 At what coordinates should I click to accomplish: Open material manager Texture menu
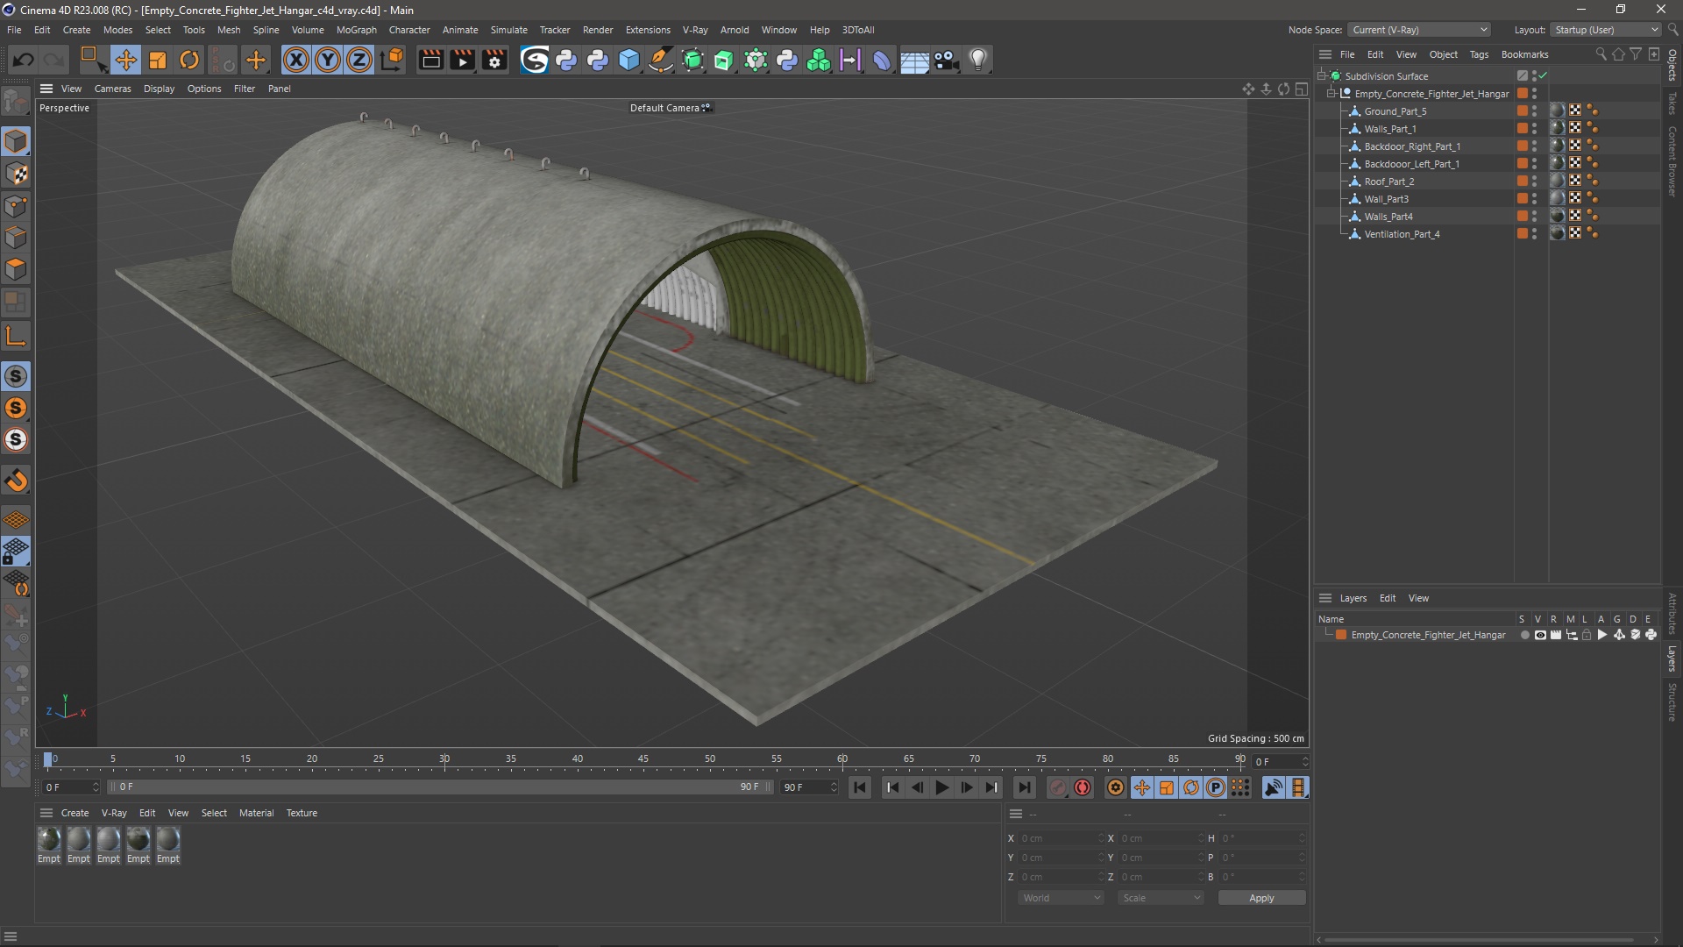pos(302,813)
